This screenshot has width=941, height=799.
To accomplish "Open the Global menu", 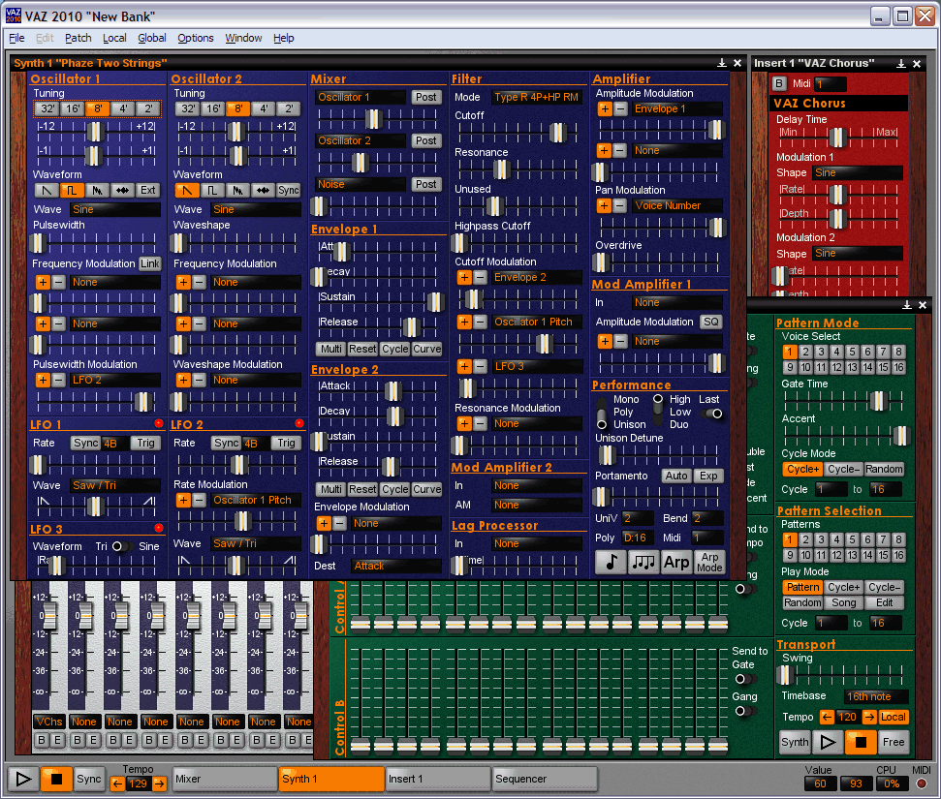I will pyautogui.click(x=152, y=38).
